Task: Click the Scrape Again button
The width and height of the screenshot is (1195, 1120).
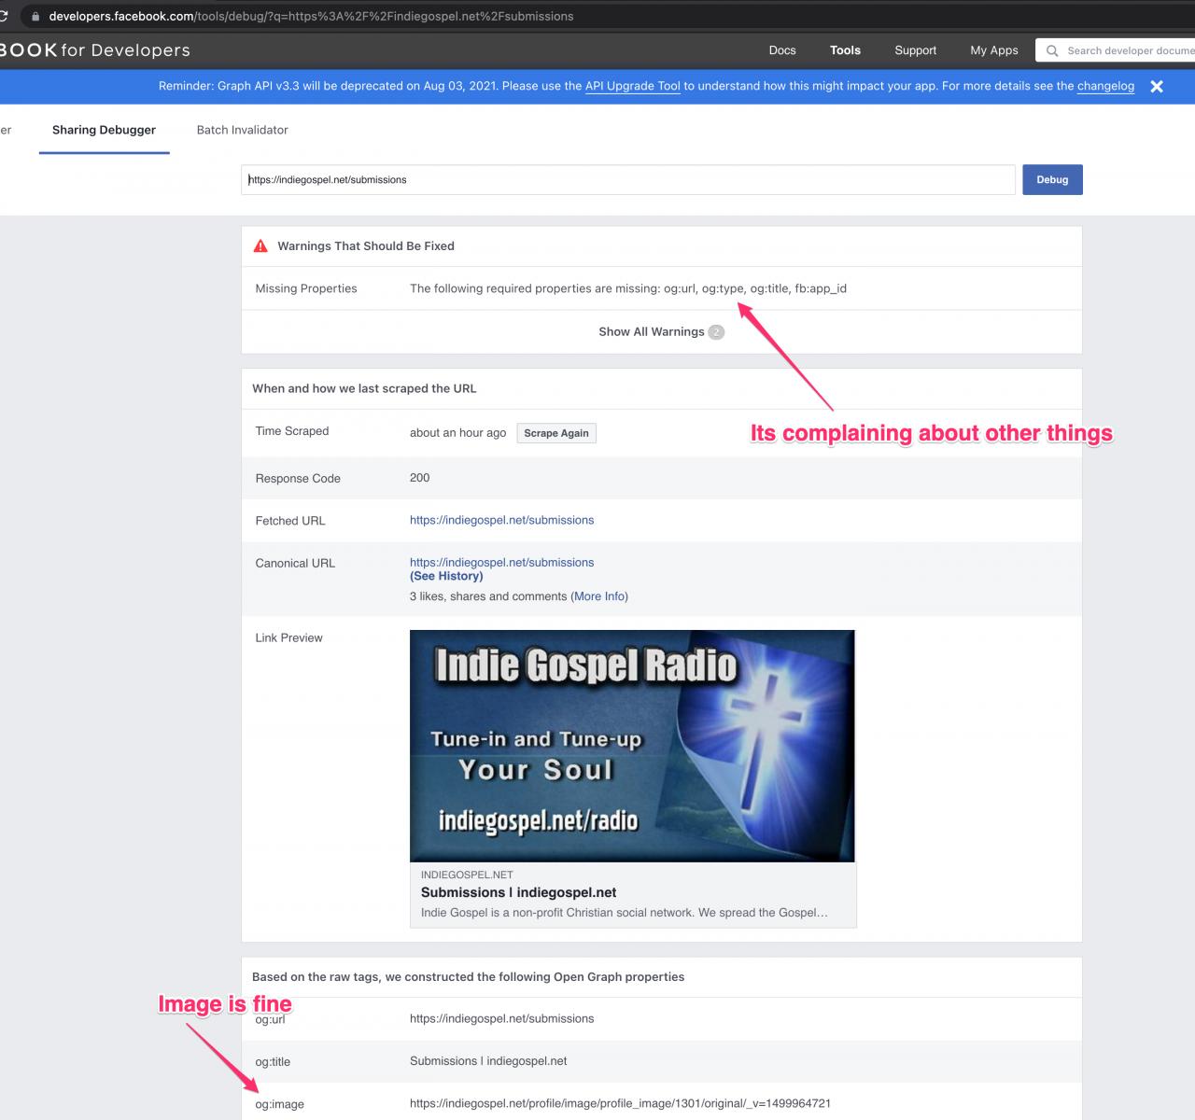Action: 555,433
